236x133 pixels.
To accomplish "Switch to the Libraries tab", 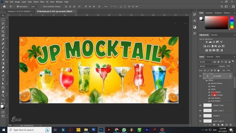I will 214,35.
